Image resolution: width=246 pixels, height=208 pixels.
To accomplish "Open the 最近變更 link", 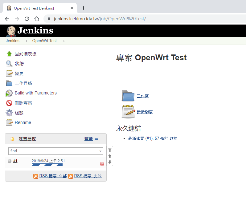I will pyautogui.click(x=145, y=112).
